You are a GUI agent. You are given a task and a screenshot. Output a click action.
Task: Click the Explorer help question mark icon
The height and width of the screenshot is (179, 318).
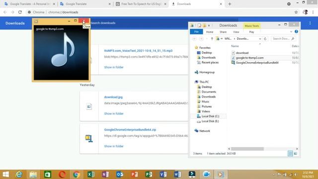pyautogui.click(x=296, y=32)
